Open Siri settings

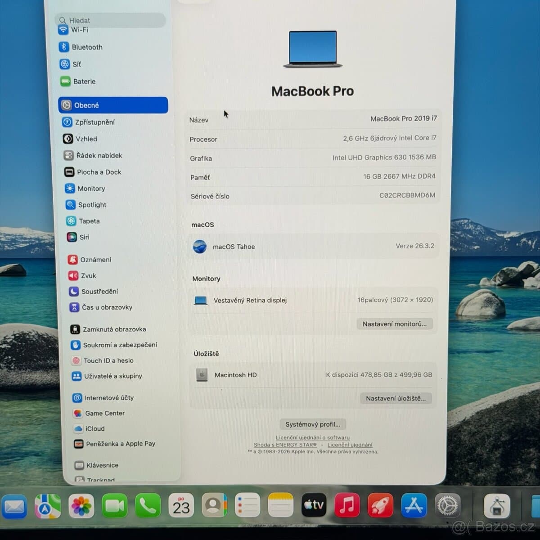click(x=78, y=237)
